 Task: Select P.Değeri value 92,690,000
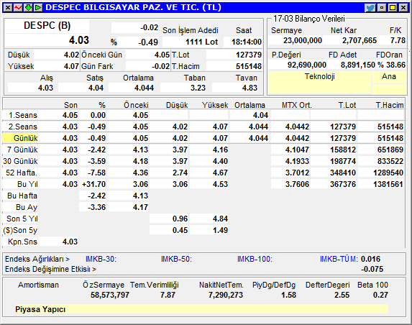coord(306,65)
